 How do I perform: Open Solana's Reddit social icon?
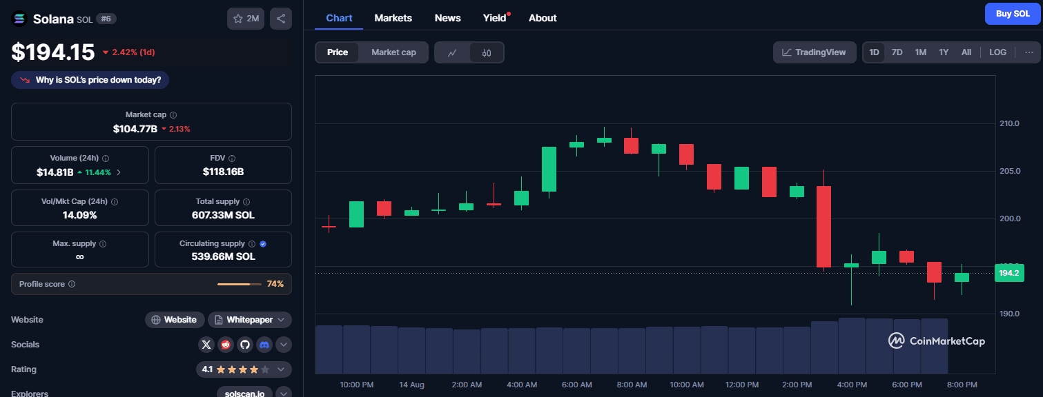pos(225,345)
